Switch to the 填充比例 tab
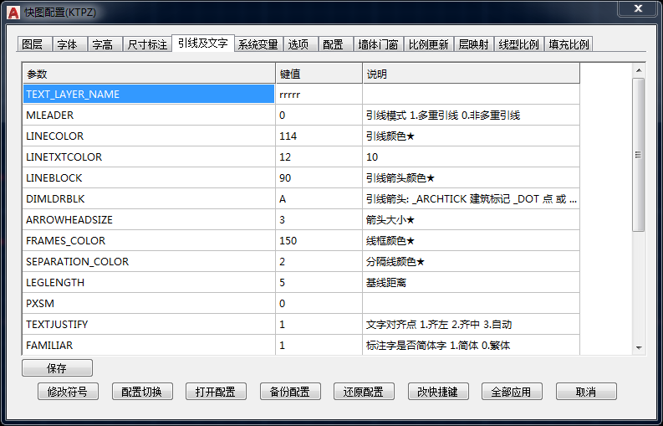663x426 pixels. pos(569,44)
